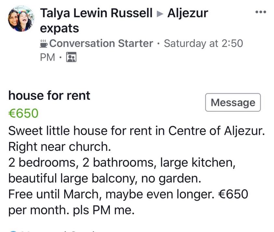Click the ellipsis icon to report the post

tap(261, 12)
